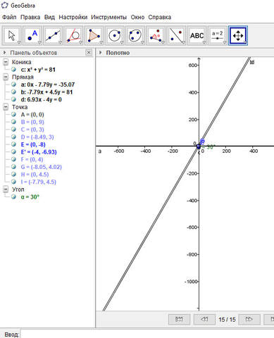This screenshot has height=338, width=274.
Task: Choose the Line through two points tool
Action: click(x=53, y=36)
